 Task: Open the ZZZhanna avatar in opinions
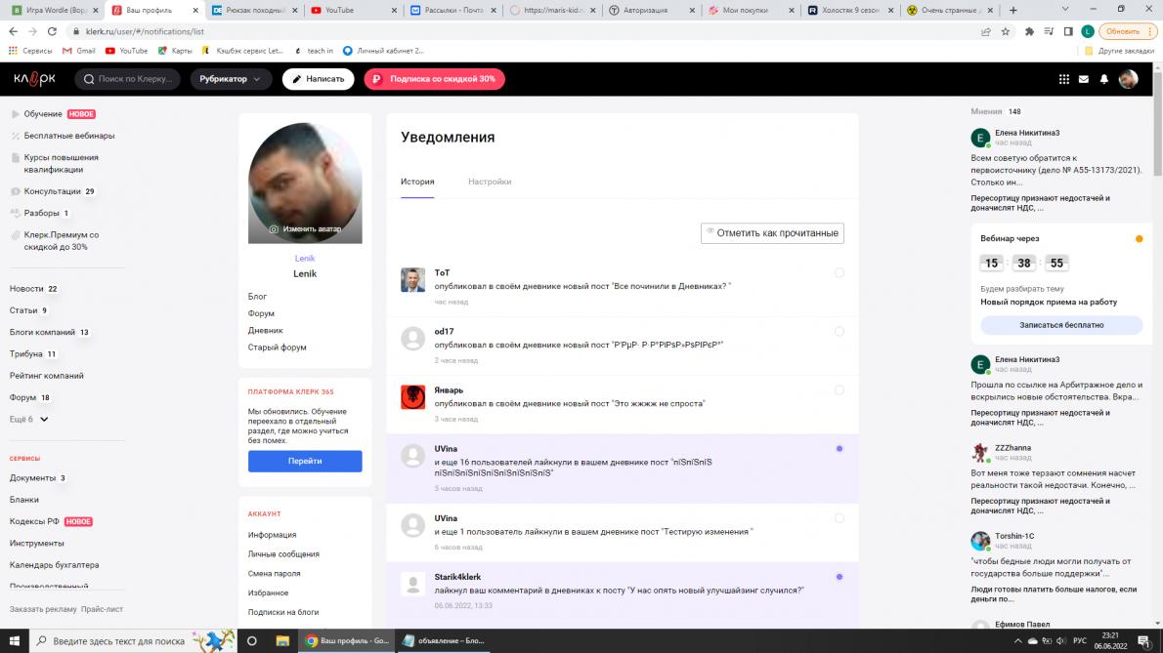[x=980, y=452]
